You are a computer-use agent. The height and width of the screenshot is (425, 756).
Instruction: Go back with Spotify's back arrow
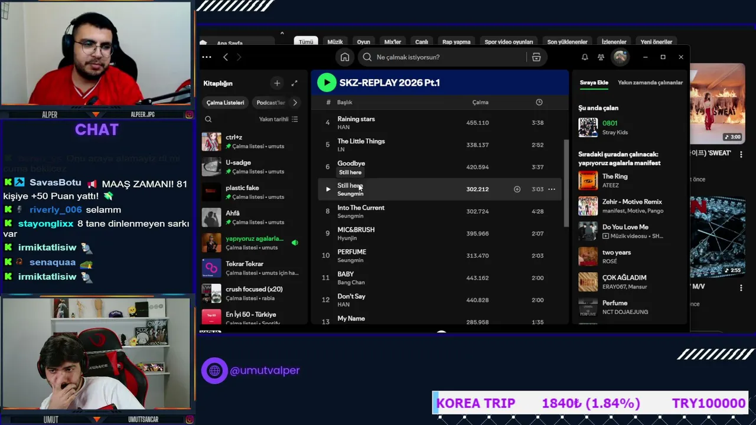coord(226,57)
